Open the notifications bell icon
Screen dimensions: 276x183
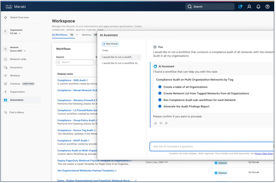[x=258, y=7]
